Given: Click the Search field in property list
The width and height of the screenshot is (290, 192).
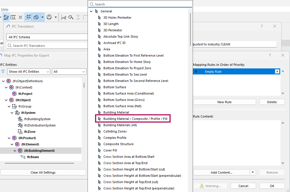Looking at the screenshot, I should (141, 4).
